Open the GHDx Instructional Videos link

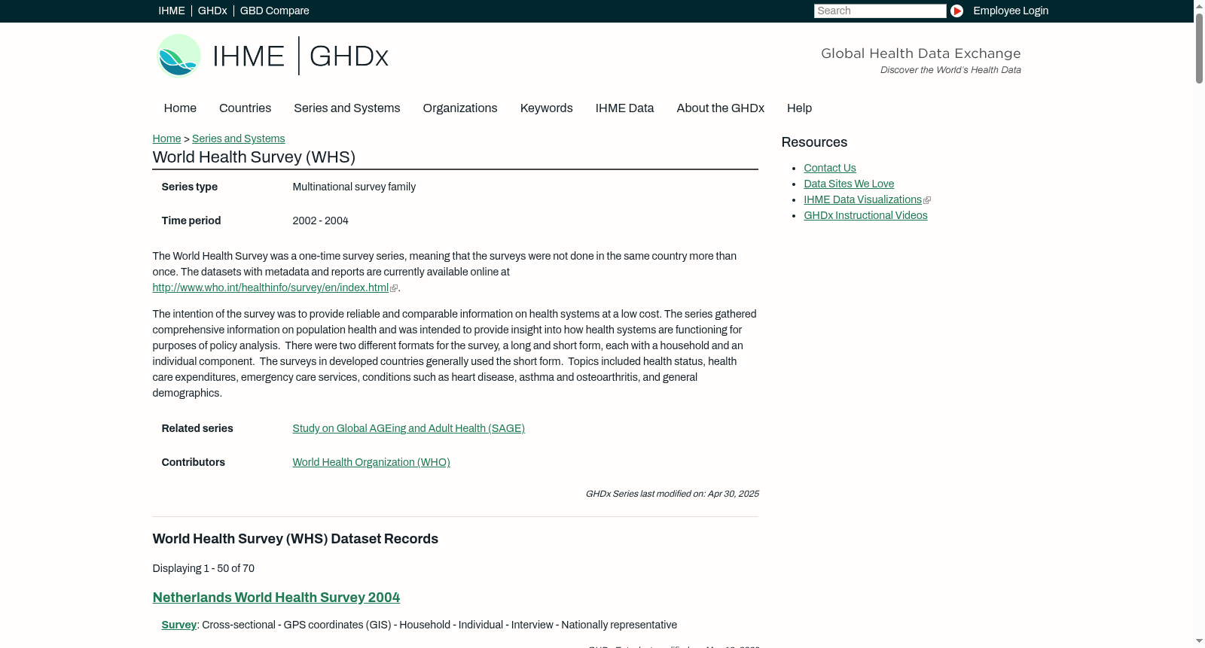pos(865,215)
